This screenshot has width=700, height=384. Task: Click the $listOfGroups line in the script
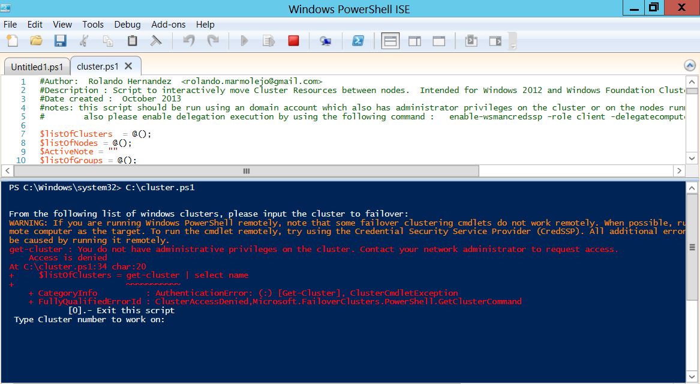point(88,160)
